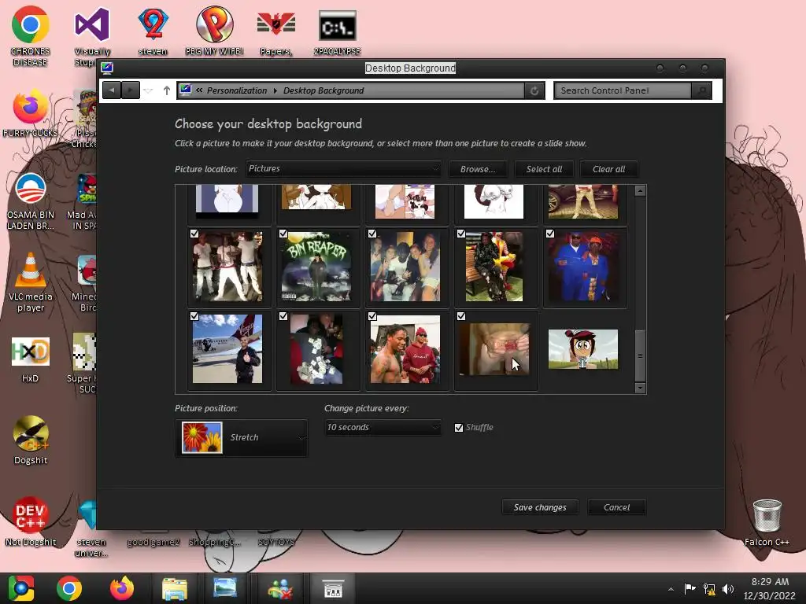This screenshot has height=604, width=806.
Task: Uncheck the man beside Virgin airplane picture
Action: tap(194, 316)
